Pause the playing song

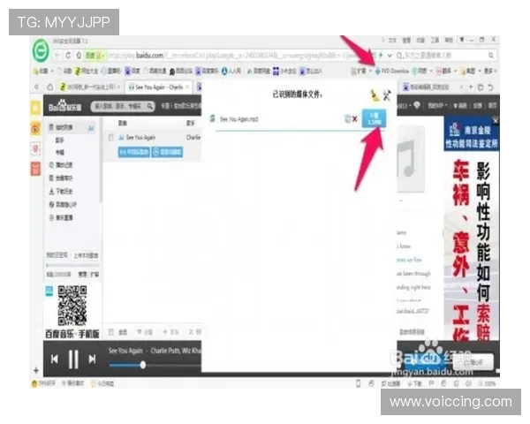point(73,360)
